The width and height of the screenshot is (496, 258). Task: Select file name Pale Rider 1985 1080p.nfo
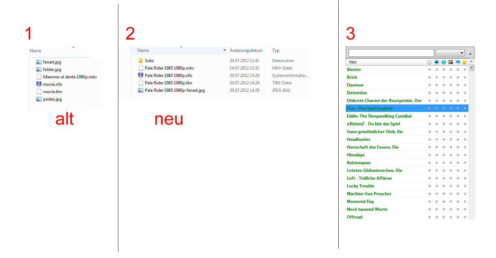tap(169, 76)
